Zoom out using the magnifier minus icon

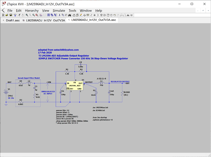click(33, 15)
